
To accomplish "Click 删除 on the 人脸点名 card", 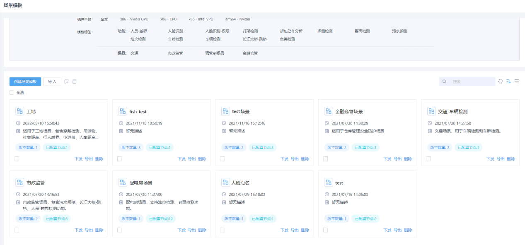I will 305,230.
